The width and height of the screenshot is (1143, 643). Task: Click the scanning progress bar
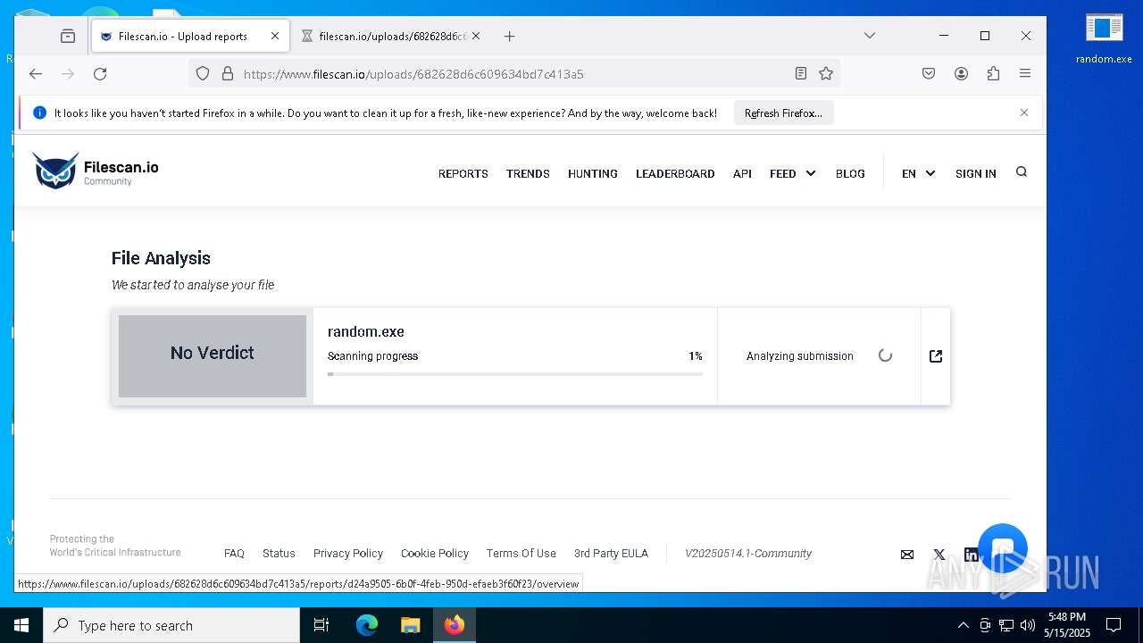click(515, 374)
